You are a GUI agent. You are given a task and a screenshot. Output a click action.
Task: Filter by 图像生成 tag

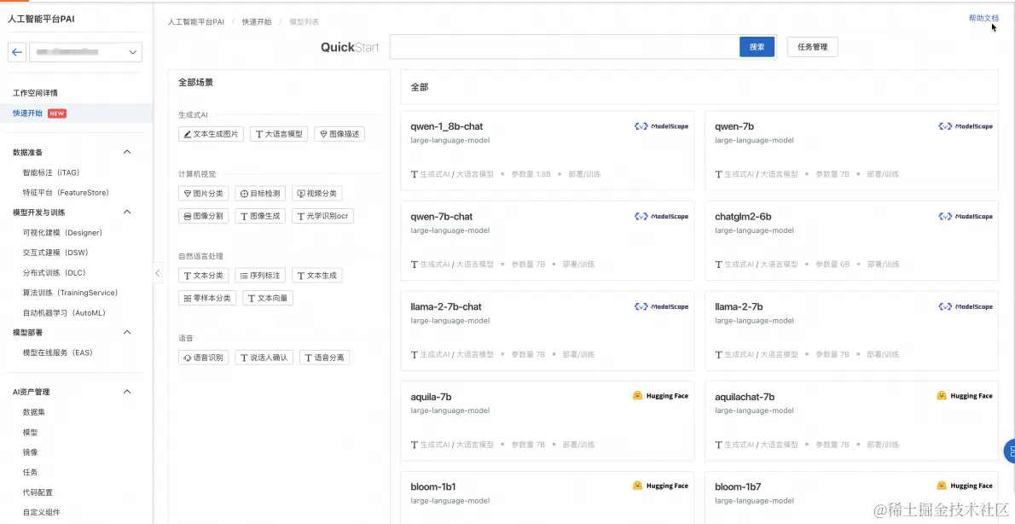point(260,216)
